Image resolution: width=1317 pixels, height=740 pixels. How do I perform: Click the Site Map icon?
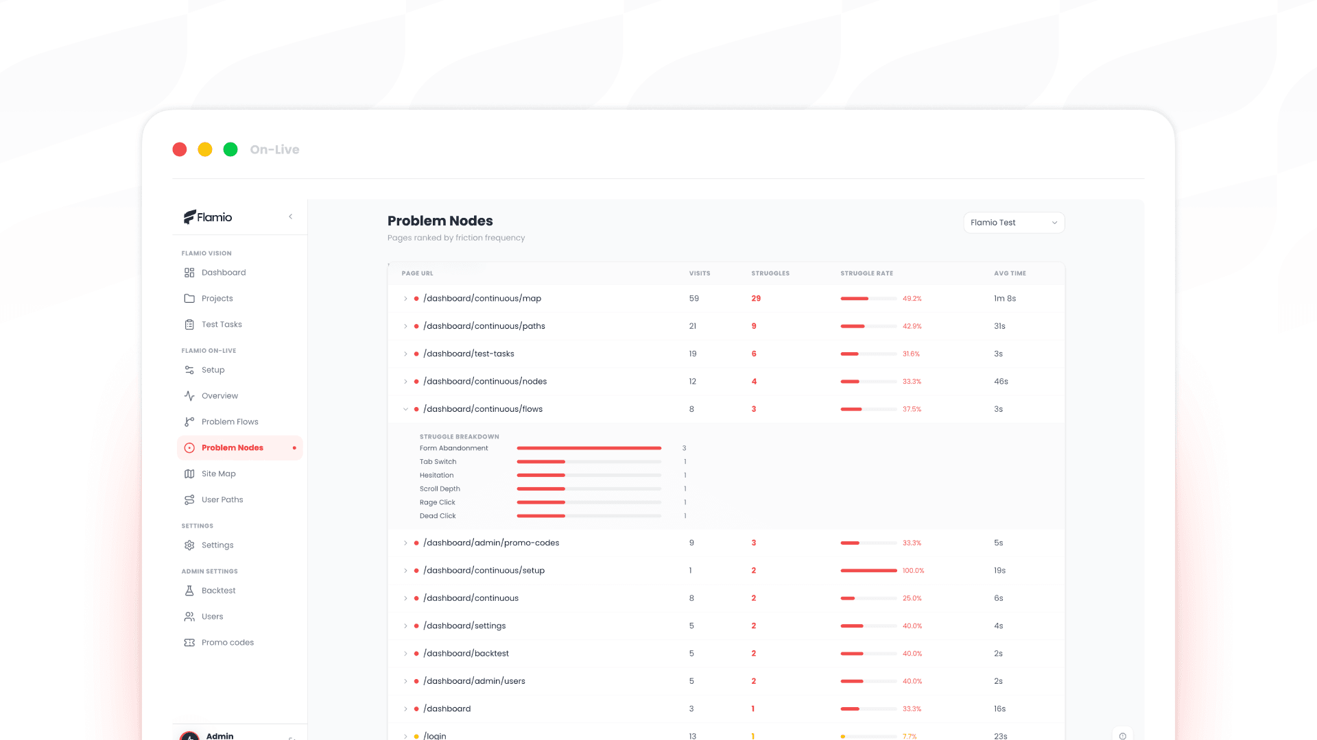pos(189,474)
